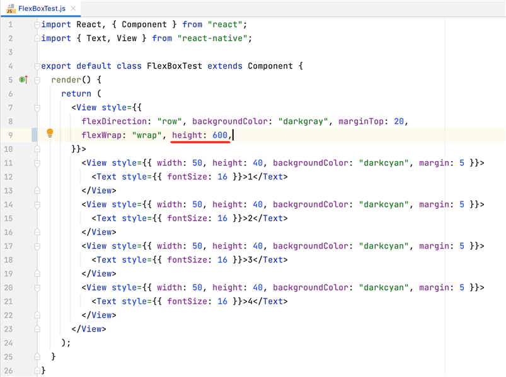Place cursor on flexDirection property
The image size is (506, 377).
[114, 121]
